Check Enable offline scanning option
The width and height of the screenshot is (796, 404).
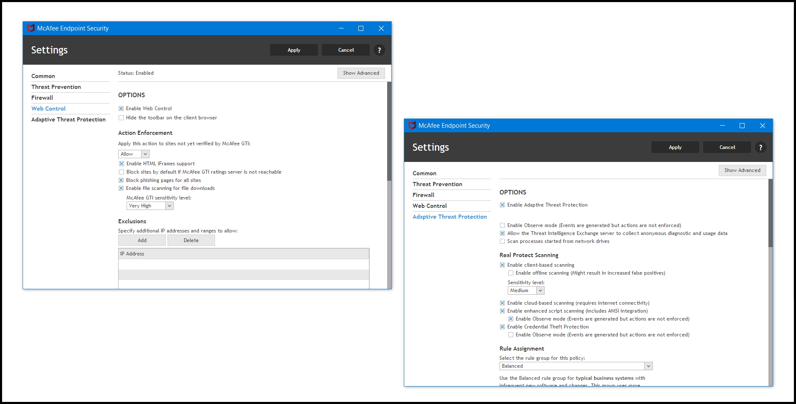511,273
